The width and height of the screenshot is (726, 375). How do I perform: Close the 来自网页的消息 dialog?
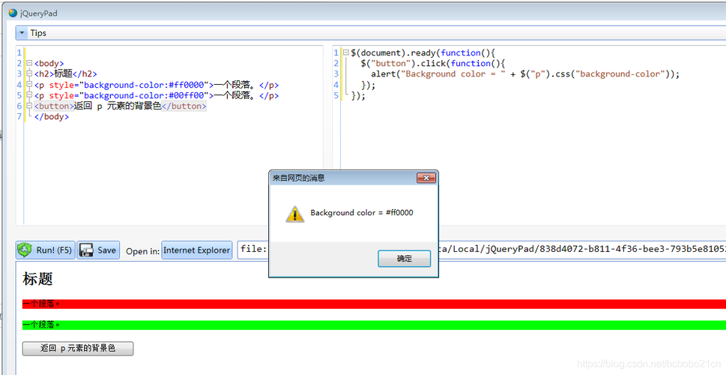pos(426,178)
